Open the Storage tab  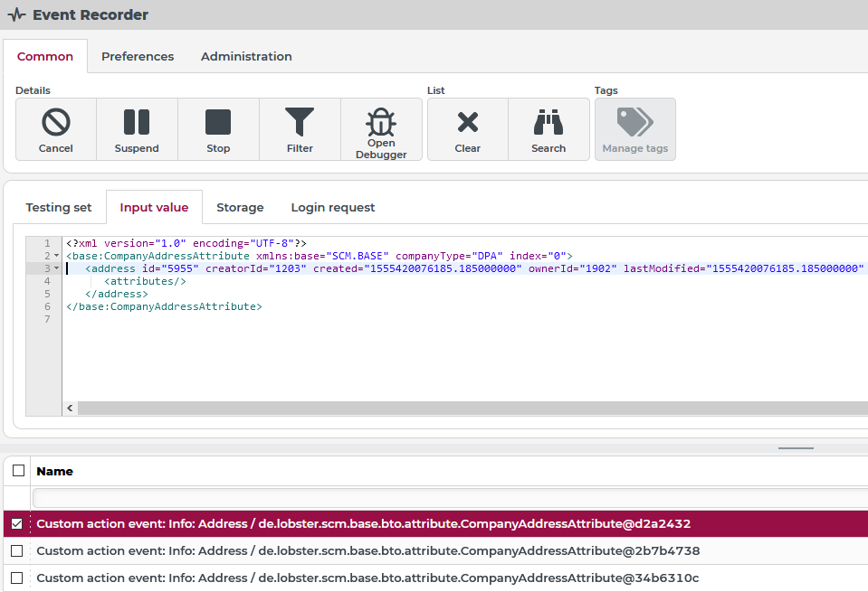tap(240, 207)
